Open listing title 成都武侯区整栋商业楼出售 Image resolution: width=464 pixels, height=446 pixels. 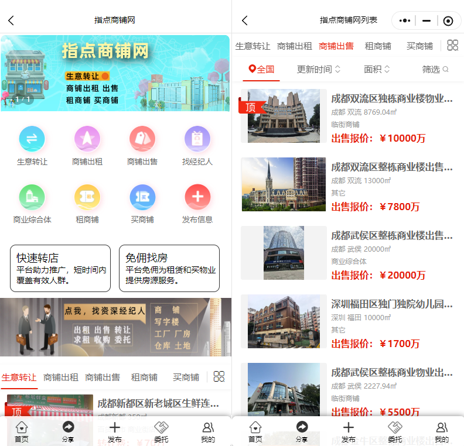click(x=392, y=235)
